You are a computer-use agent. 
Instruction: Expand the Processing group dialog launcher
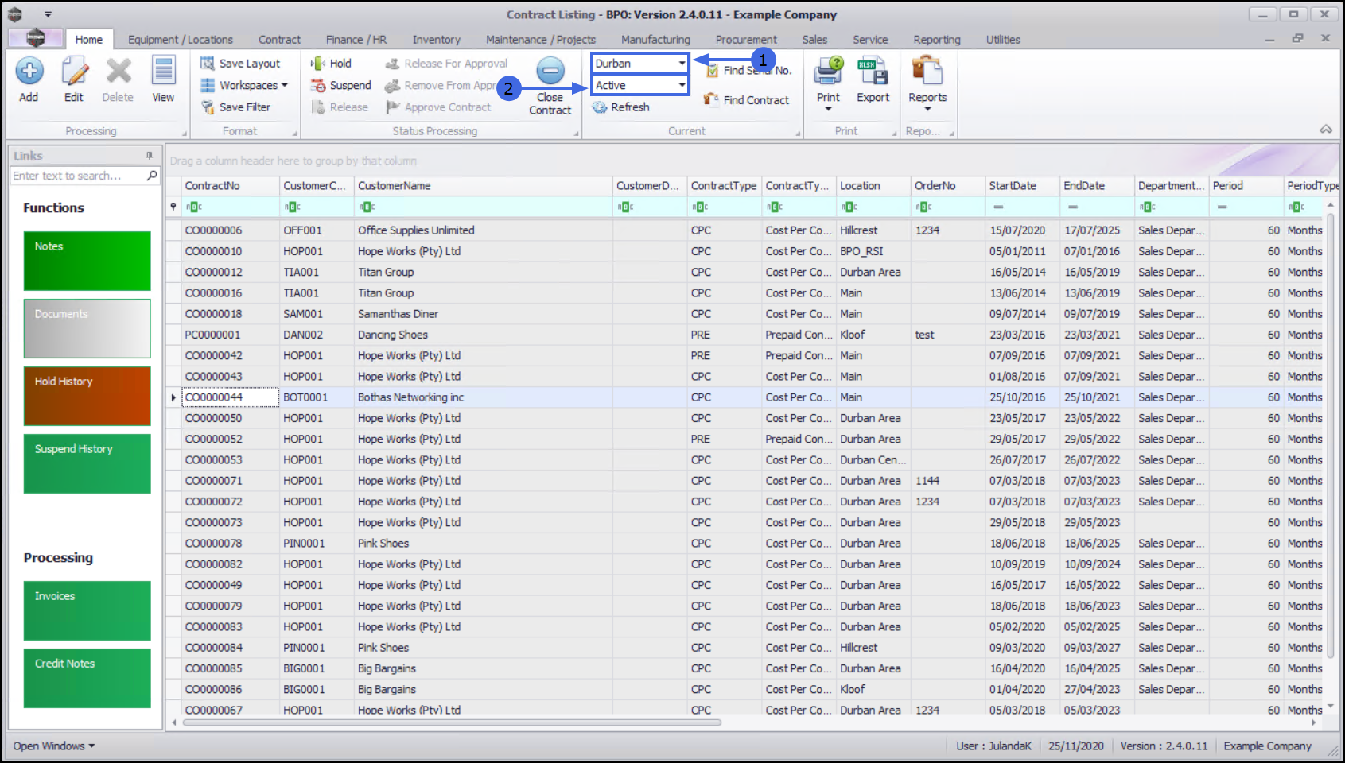point(185,134)
